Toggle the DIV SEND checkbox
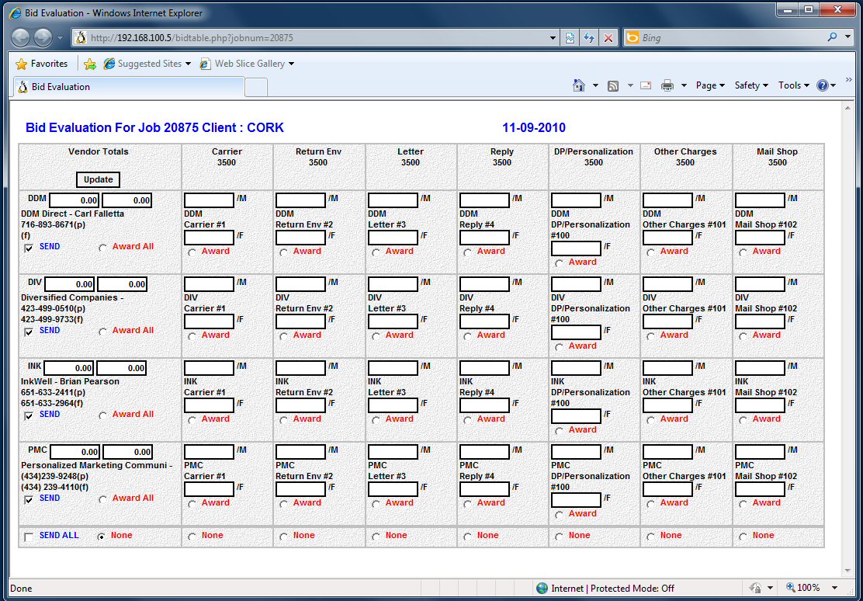The height and width of the screenshot is (601, 863). (29, 332)
